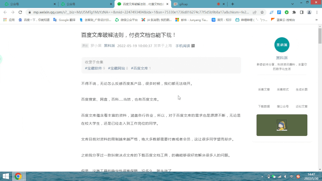Click the WeChat tray icon
The width and height of the screenshot is (322, 181).
tap(273, 177)
